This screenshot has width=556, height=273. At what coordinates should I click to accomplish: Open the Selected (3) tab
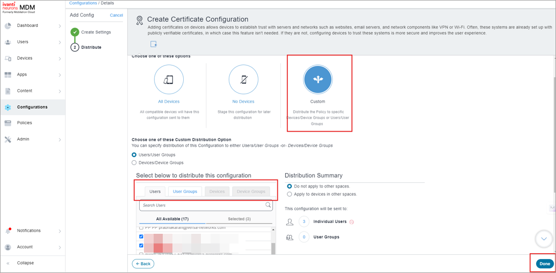(240, 219)
